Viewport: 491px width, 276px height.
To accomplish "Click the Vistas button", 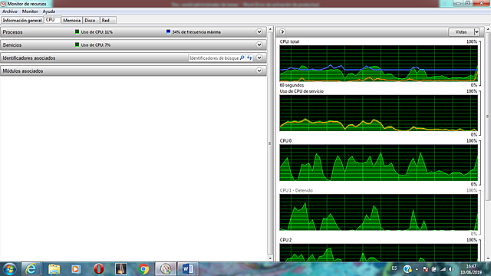I will tap(461, 32).
